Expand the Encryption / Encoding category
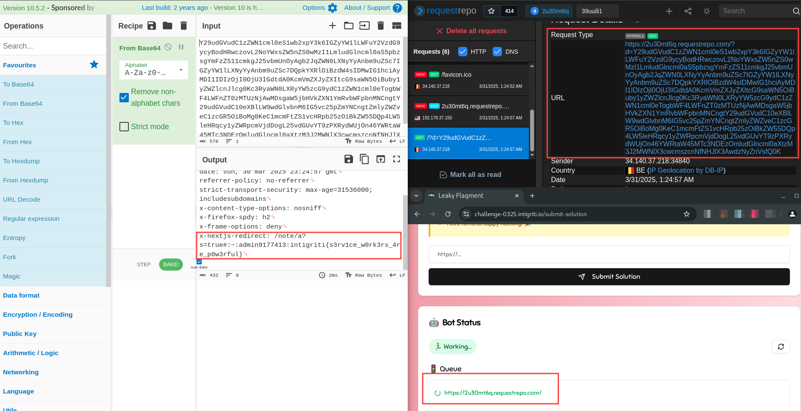 (38, 315)
